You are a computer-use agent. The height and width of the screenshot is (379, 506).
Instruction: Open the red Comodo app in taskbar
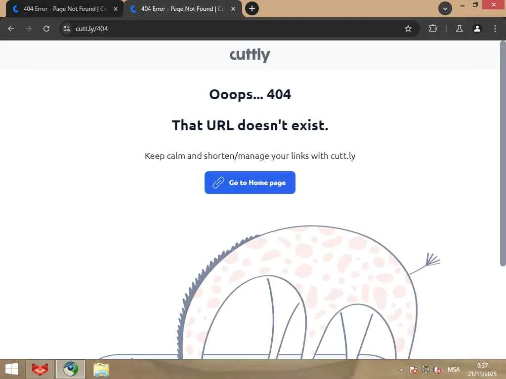40,369
